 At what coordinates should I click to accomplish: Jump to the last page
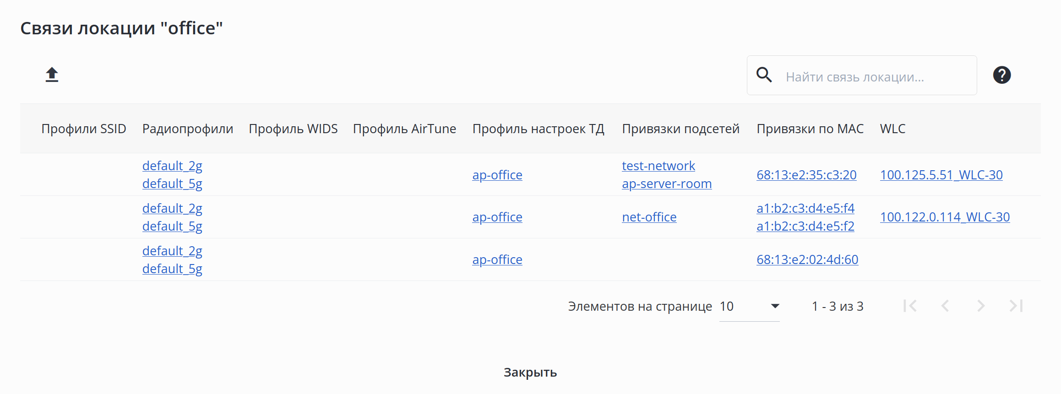1016,306
